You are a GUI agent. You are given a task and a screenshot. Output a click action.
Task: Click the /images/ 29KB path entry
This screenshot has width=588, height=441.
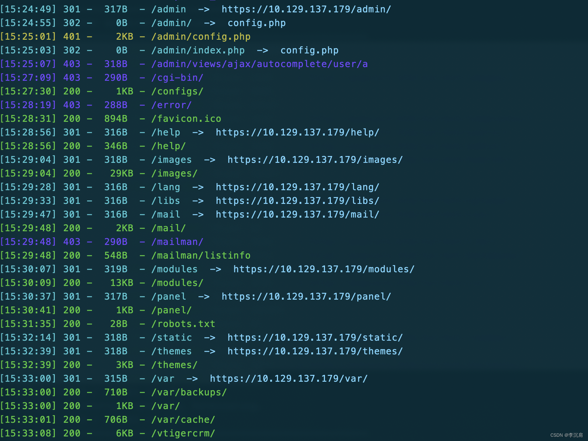click(174, 173)
